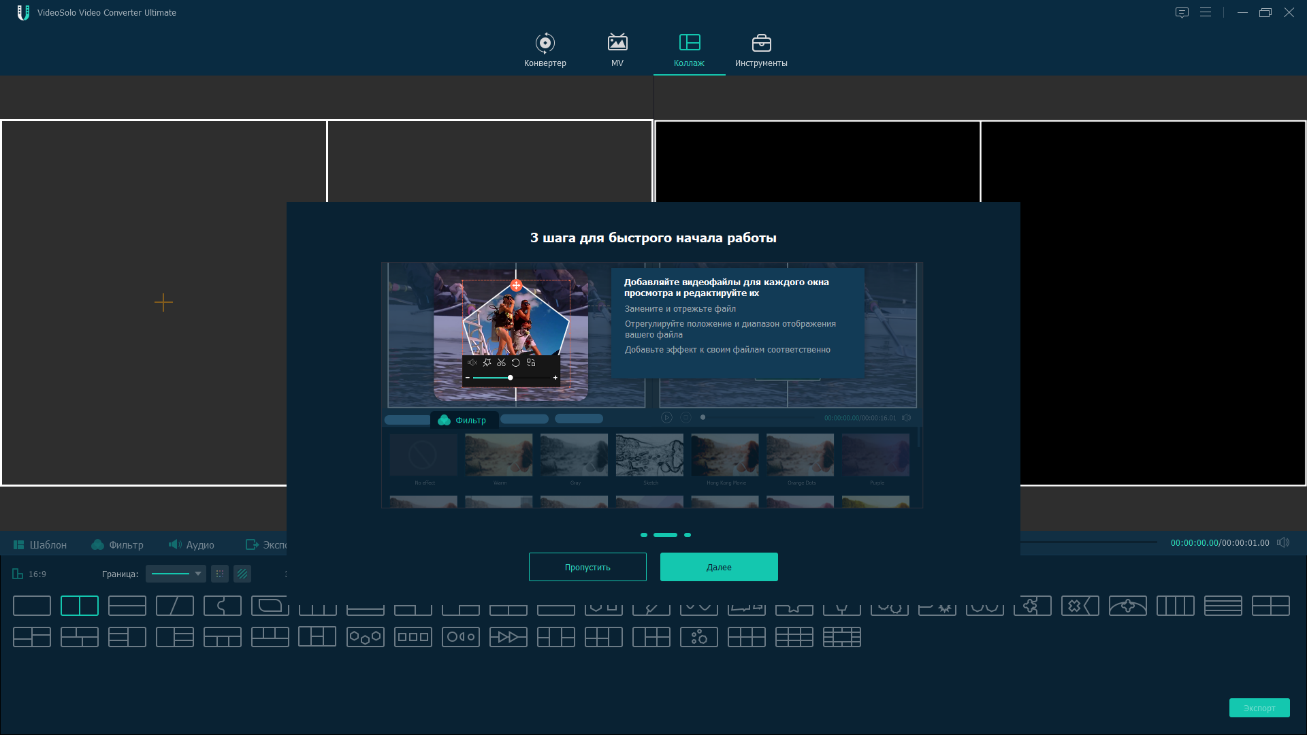Switch to the Фильтр tab
The width and height of the screenshot is (1307, 735).
click(x=117, y=545)
